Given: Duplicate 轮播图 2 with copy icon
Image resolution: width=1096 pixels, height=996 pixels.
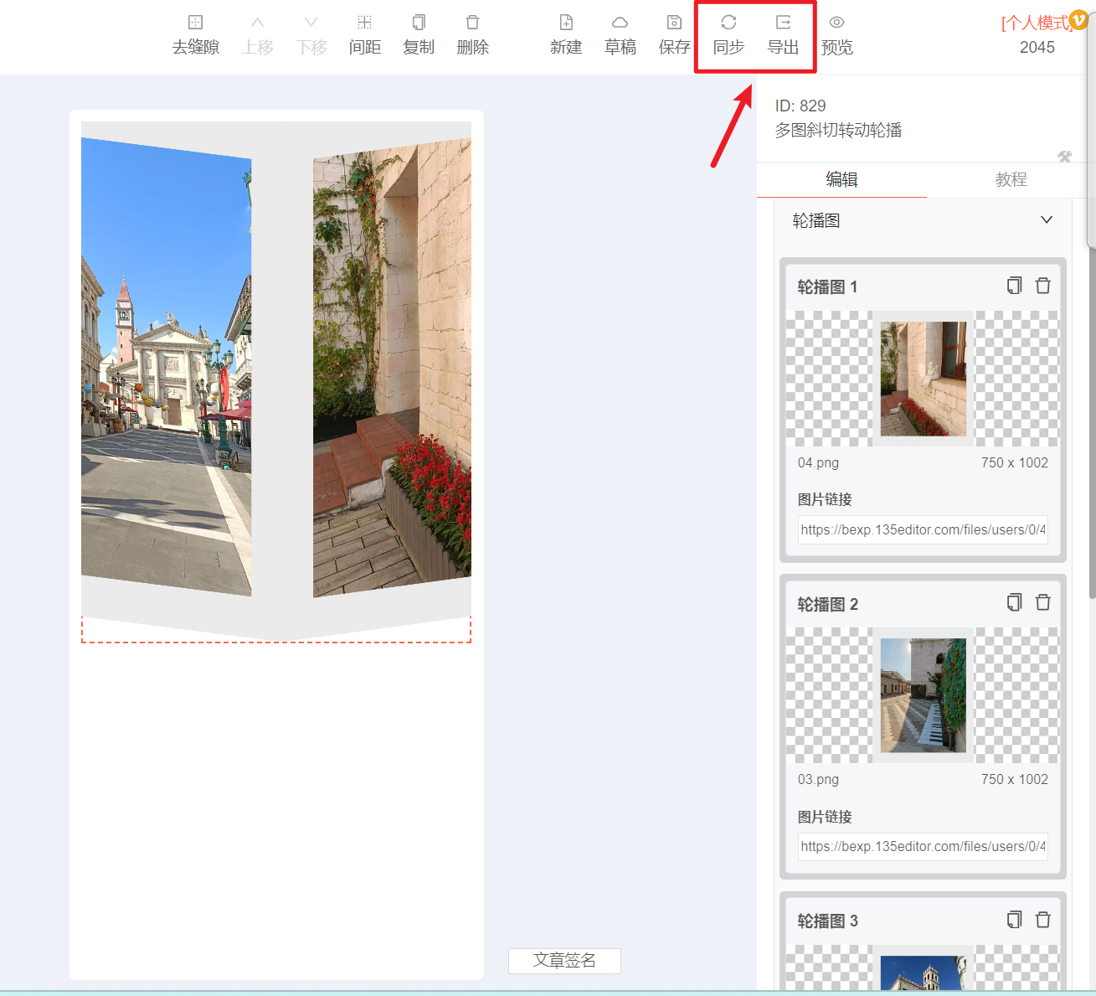Looking at the screenshot, I should pos(1015,602).
